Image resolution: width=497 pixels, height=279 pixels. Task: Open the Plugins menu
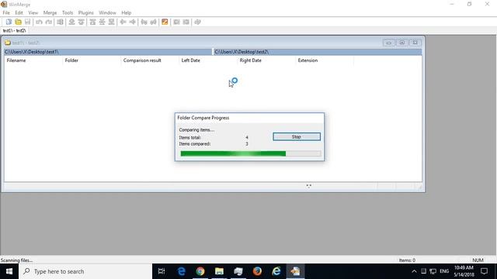pos(86,12)
